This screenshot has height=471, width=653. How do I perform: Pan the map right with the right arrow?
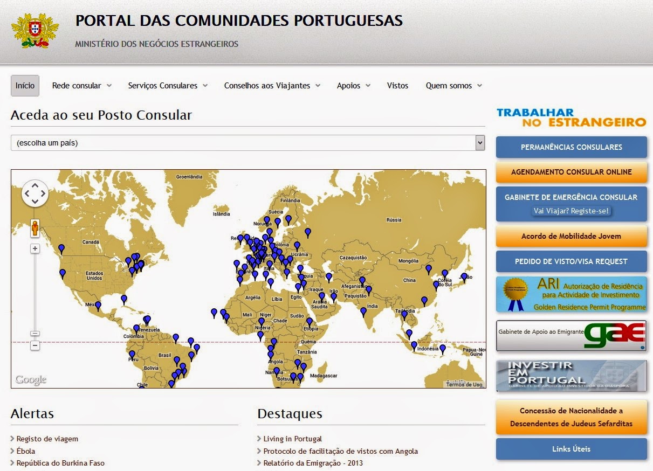point(44,192)
